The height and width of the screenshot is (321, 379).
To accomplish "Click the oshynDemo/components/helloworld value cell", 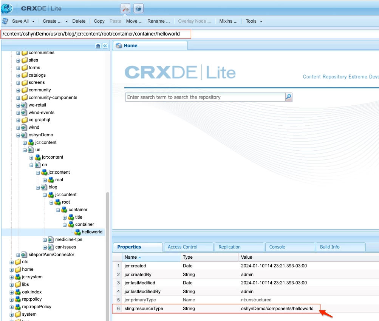I will 277,309.
